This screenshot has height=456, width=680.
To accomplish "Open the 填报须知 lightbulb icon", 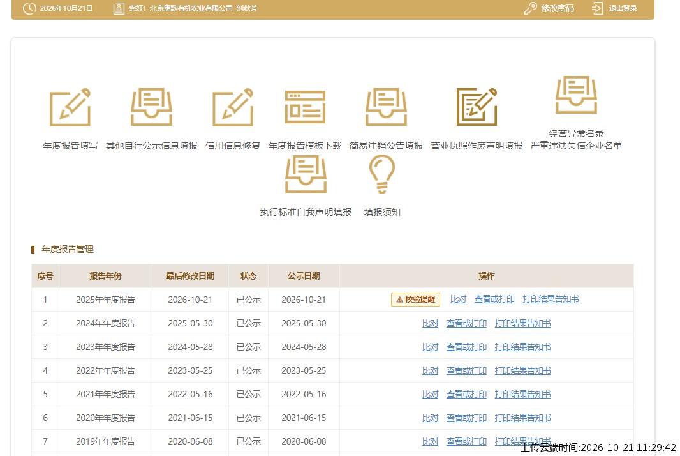I will click(382, 174).
